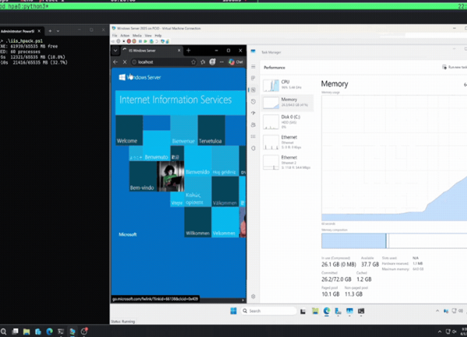Select the CPU performance graph entry
467x337 pixels.
(x=287, y=85)
